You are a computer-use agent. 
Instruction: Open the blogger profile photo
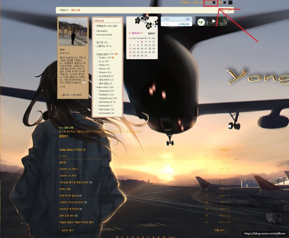pyautogui.click(x=73, y=32)
